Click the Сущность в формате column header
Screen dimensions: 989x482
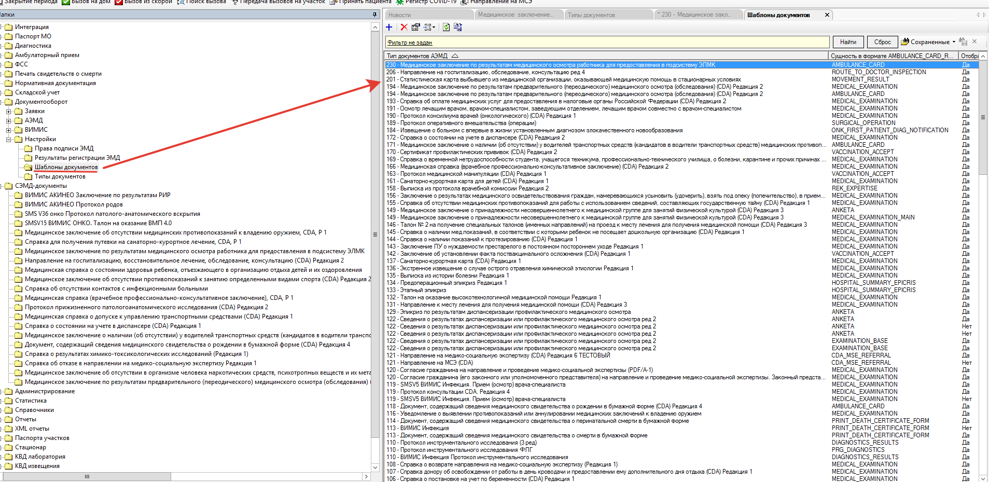coord(893,56)
